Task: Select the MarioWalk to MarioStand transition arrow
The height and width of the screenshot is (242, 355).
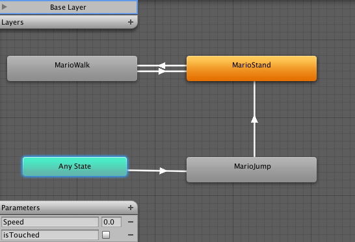Action: click(162, 71)
